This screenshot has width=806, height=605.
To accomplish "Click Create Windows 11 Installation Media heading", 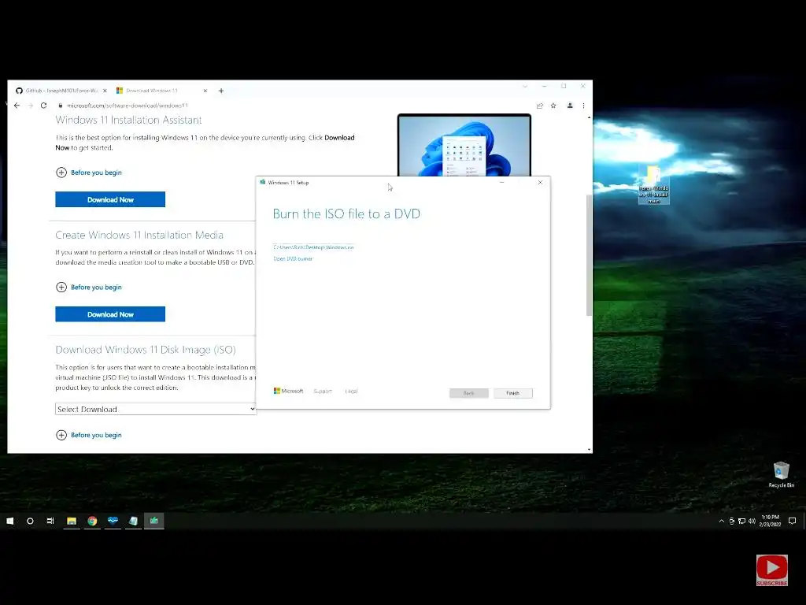I will [x=139, y=235].
